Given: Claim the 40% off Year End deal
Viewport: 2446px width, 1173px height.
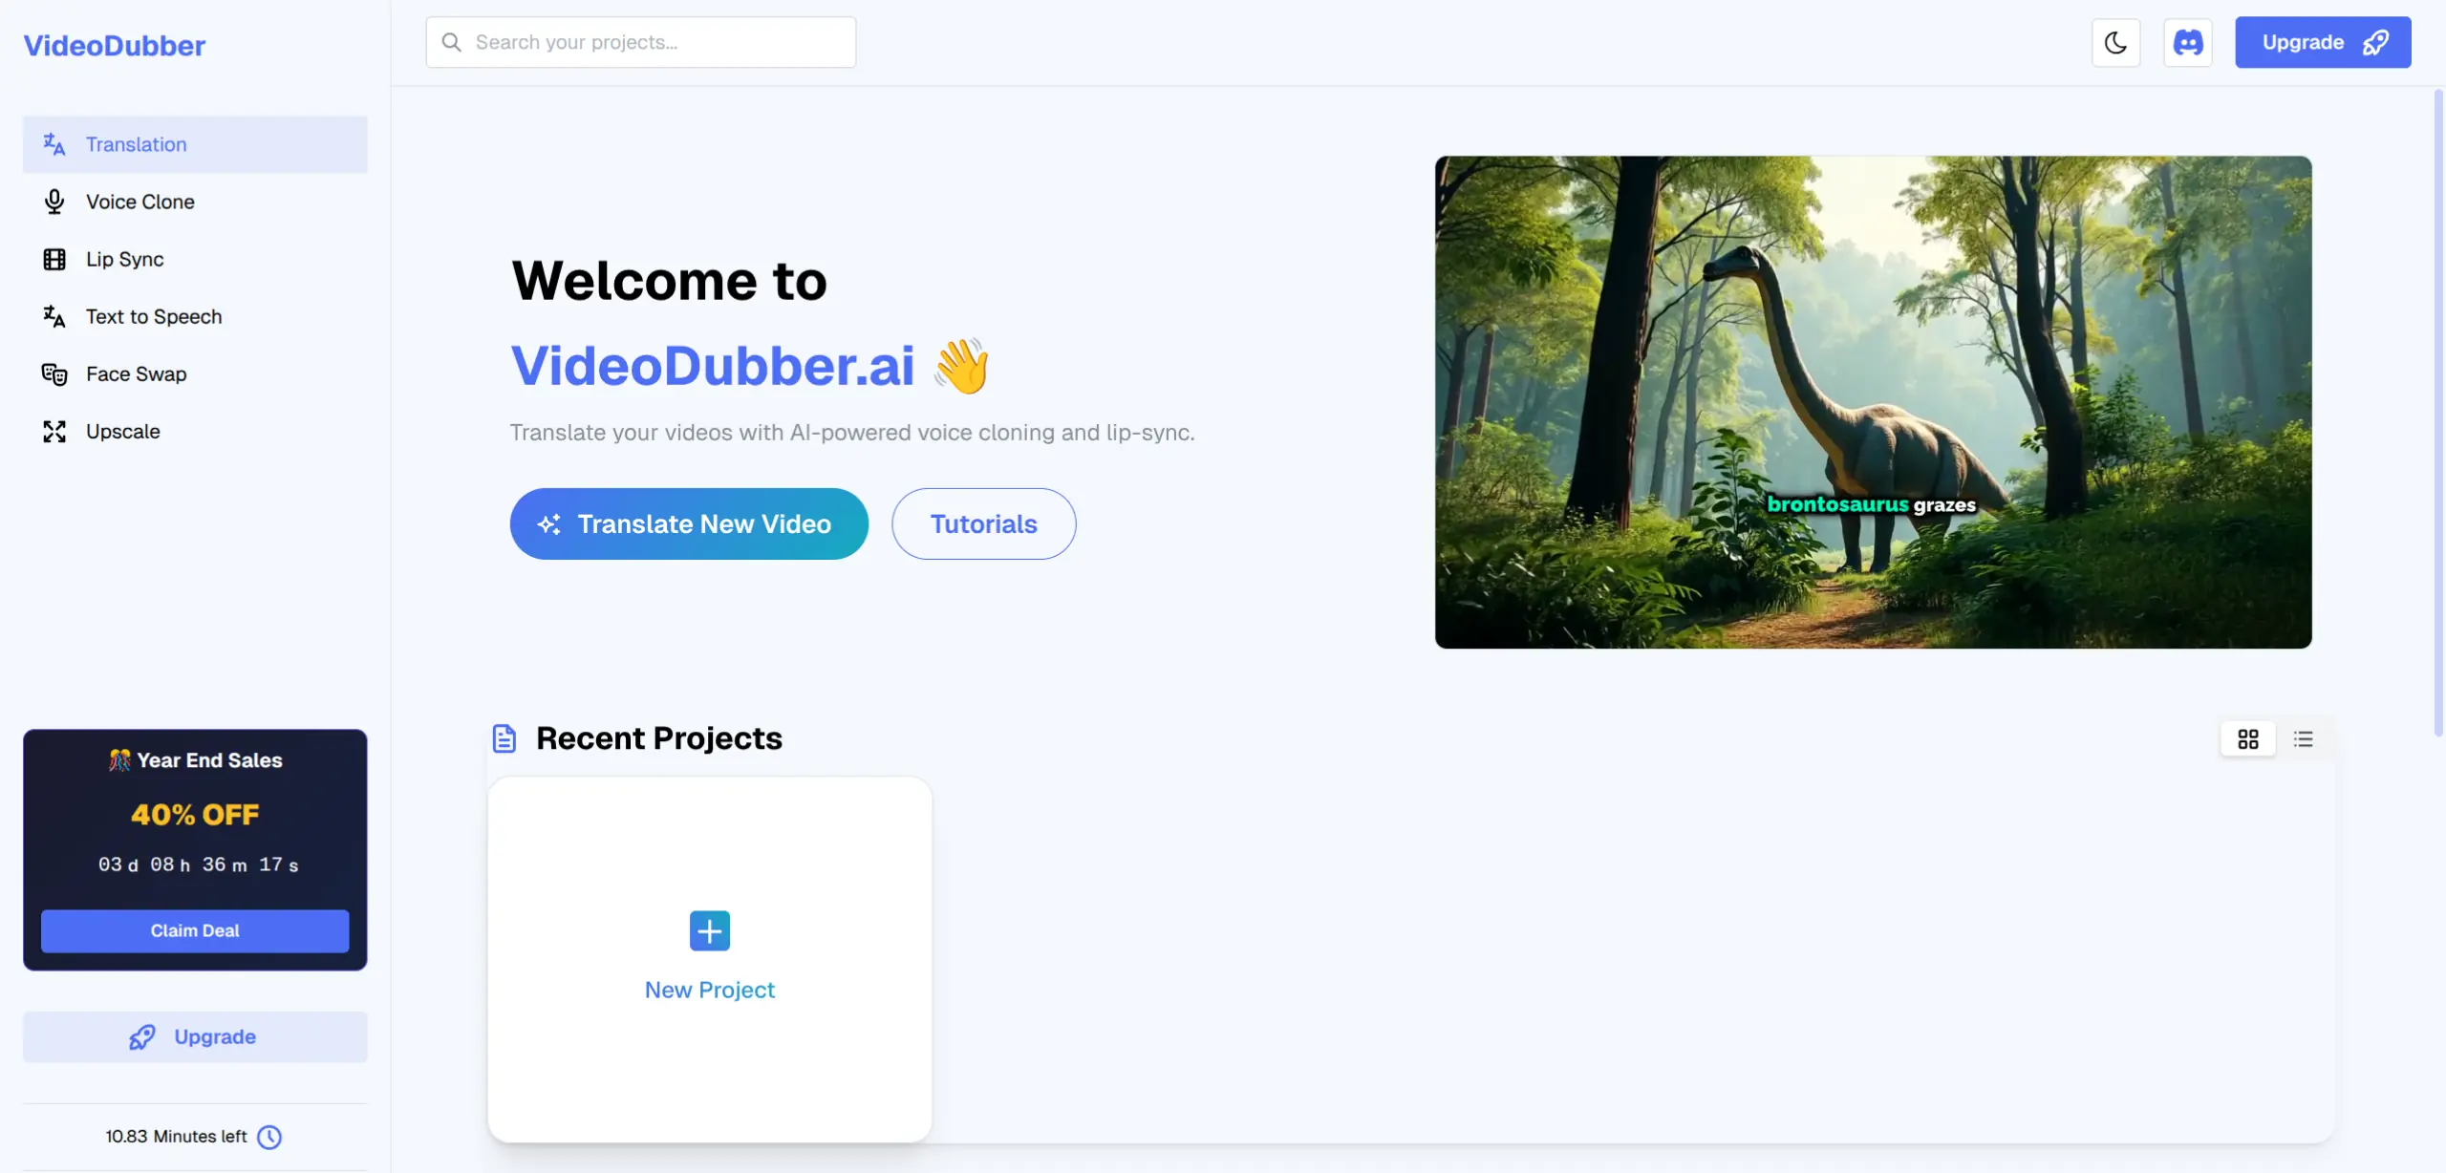Looking at the screenshot, I should [195, 930].
